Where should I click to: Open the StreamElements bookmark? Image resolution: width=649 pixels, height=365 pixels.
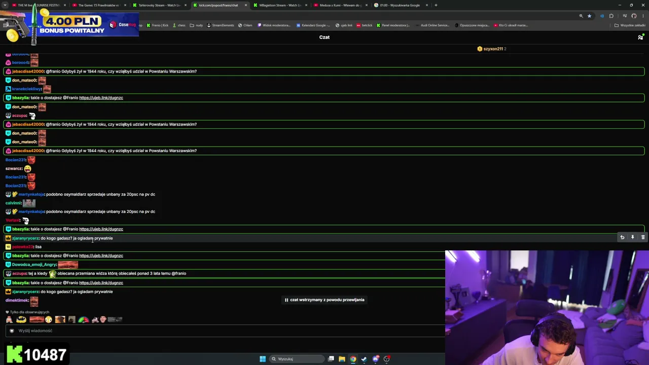221,25
